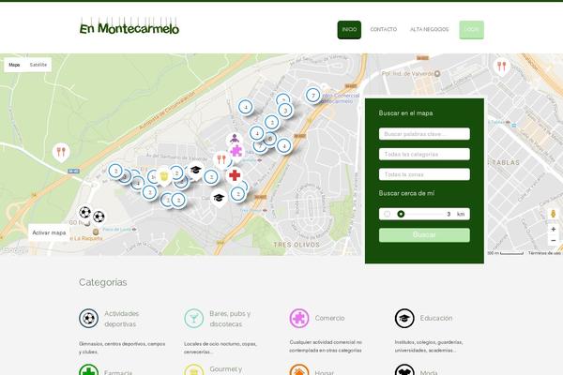Open the Comercio category link

(329, 319)
